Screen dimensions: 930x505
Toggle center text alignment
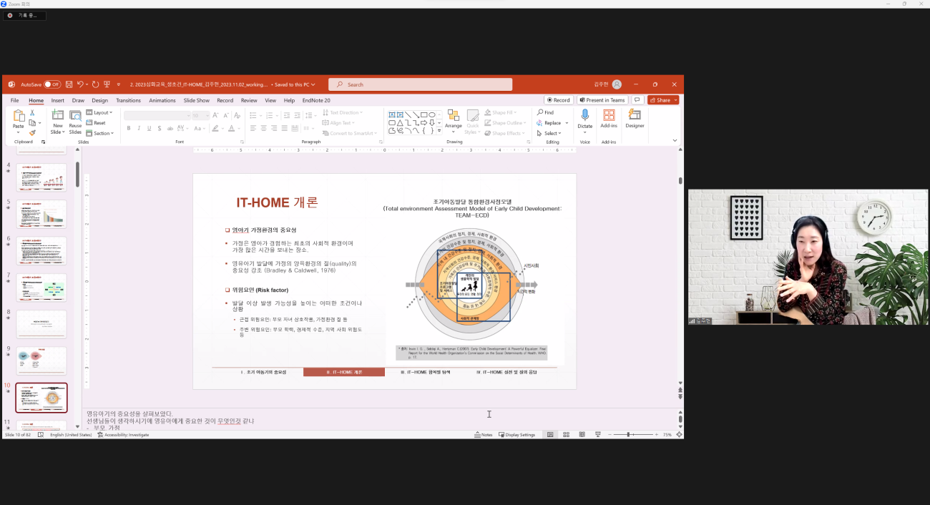[263, 128]
